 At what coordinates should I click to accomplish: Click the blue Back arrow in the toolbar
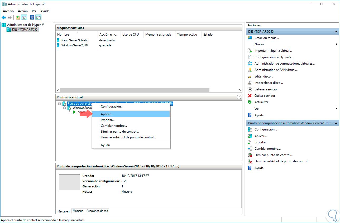tap(4, 18)
